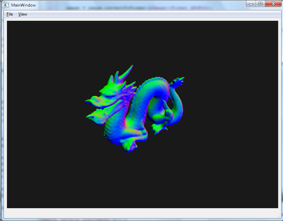Open the File menu
The width and height of the screenshot is (283, 221).
coord(10,14)
